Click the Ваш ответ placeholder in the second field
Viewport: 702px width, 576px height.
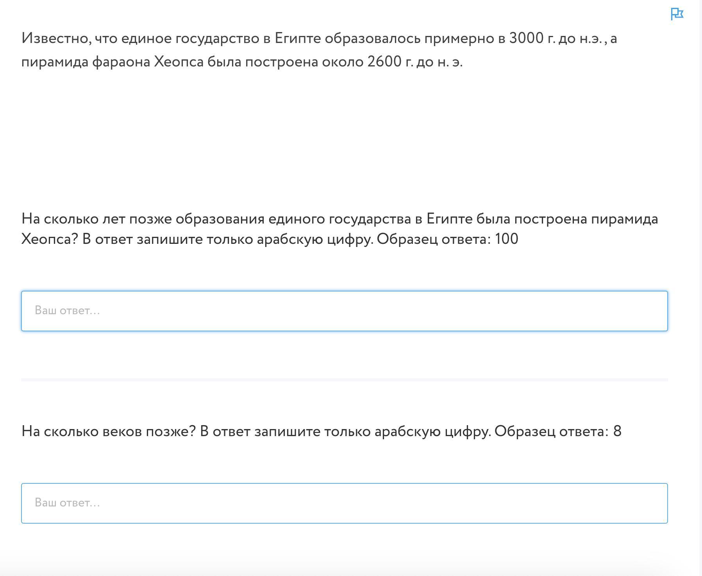pyautogui.click(x=67, y=503)
